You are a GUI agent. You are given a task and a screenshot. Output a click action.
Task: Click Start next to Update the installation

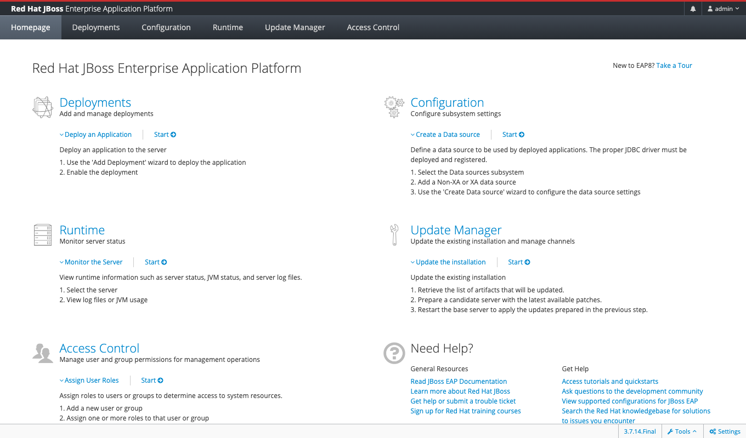[x=519, y=262]
